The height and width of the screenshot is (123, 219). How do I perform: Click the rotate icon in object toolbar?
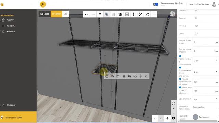[135, 76]
